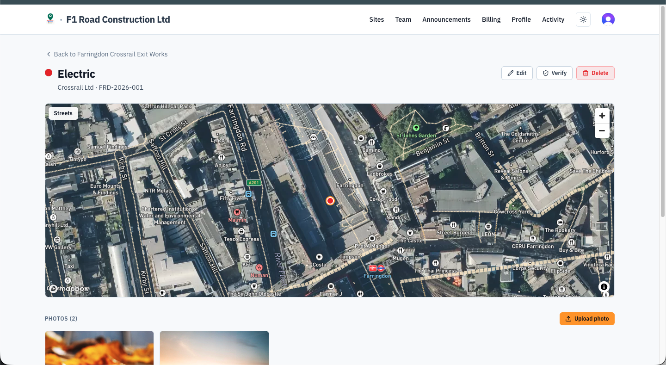The image size is (666, 365).
Task: Delete the Electric record
Action: coord(595,73)
